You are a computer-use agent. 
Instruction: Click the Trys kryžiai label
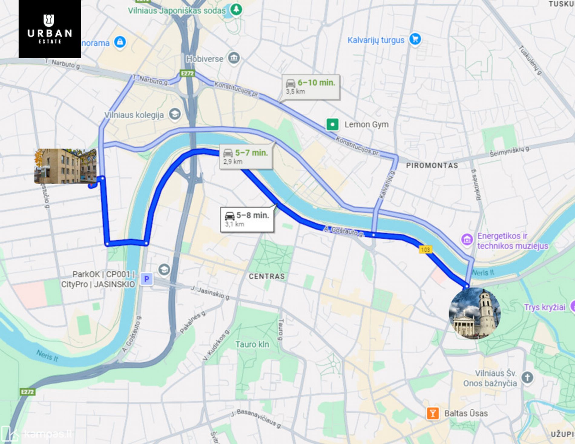(x=544, y=307)
